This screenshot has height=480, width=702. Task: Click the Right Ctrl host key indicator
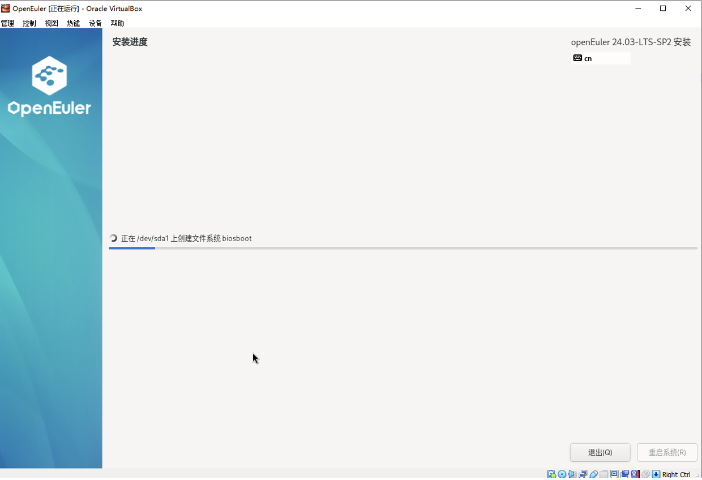pos(675,474)
